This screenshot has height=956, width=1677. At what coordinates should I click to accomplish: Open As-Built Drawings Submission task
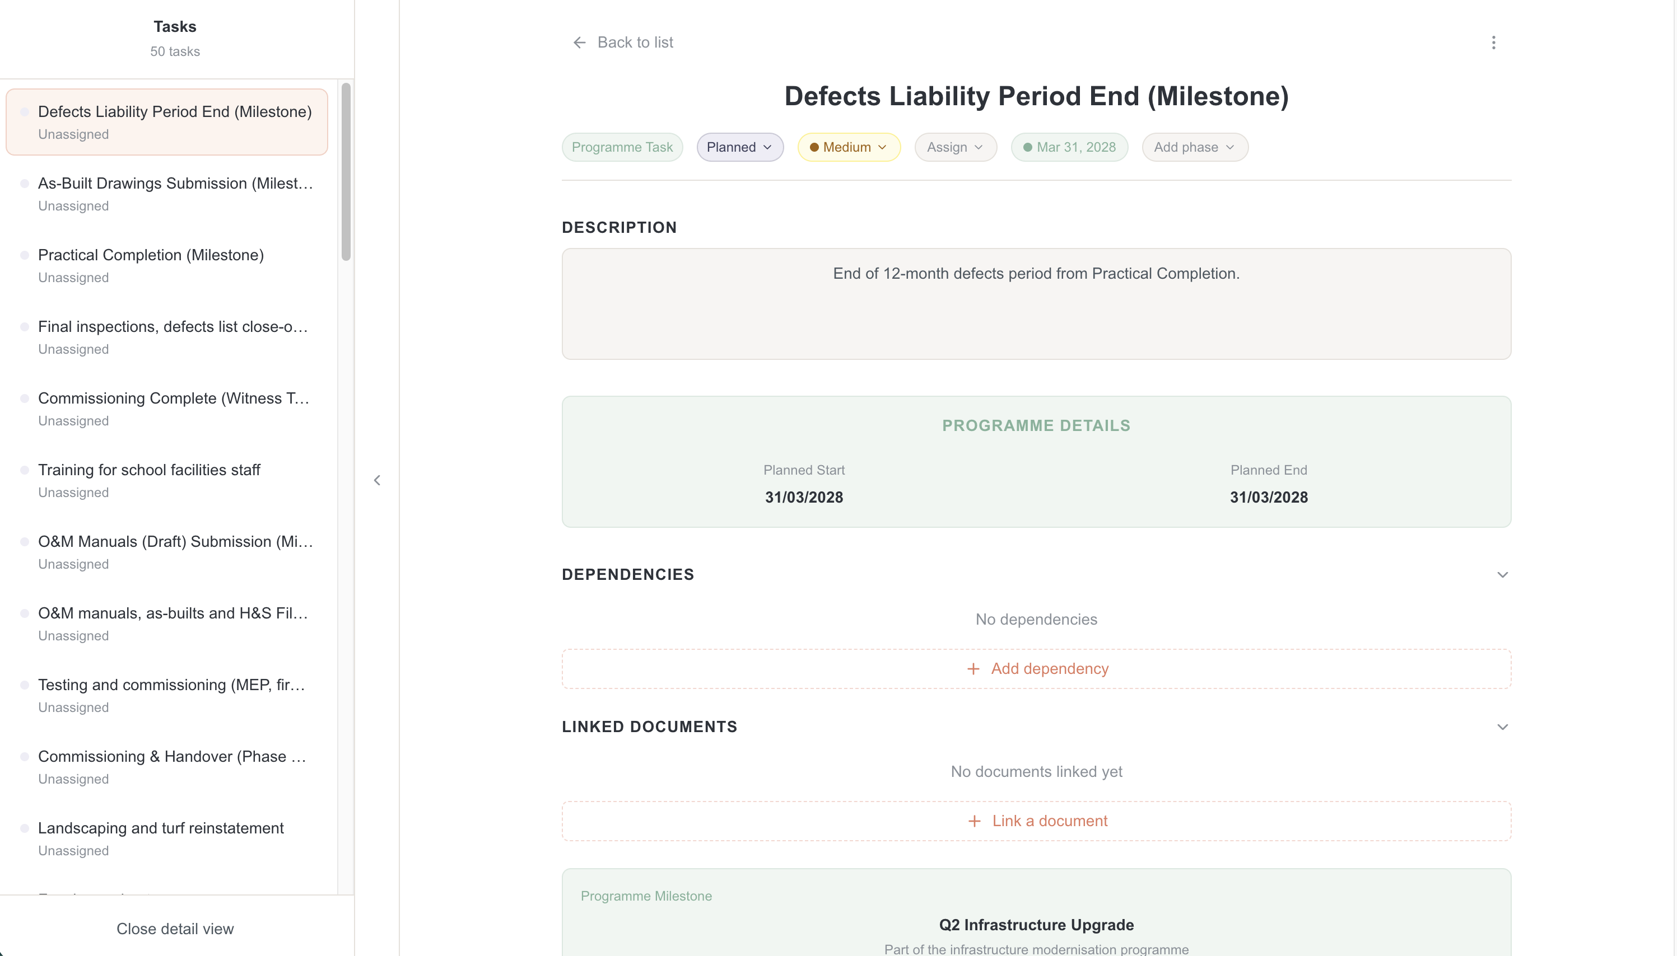click(167, 194)
